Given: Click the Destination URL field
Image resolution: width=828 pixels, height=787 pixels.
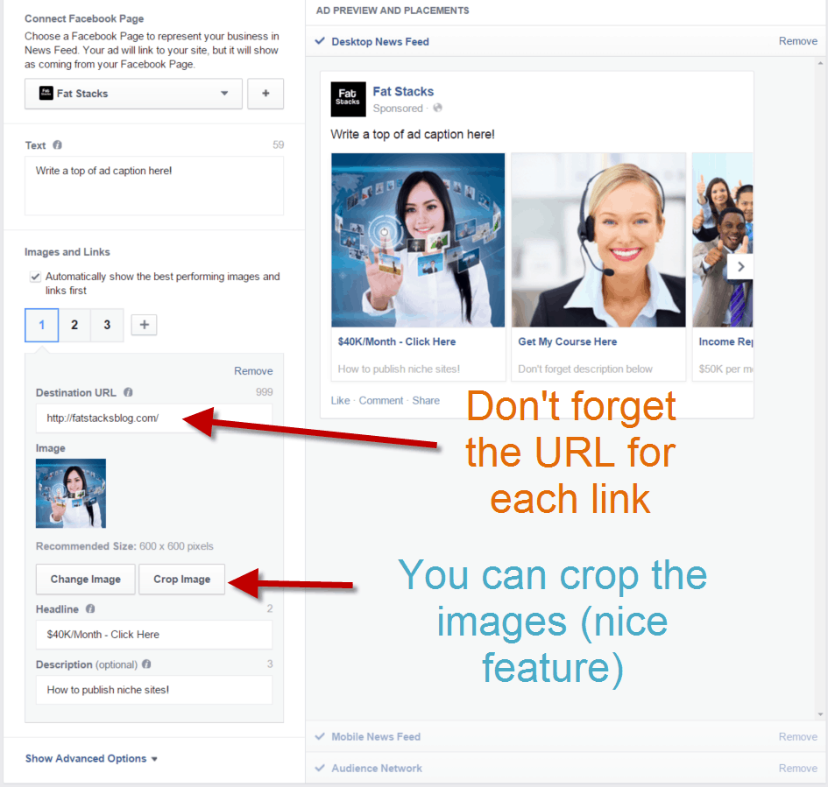Looking at the screenshot, I should (x=154, y=418).
